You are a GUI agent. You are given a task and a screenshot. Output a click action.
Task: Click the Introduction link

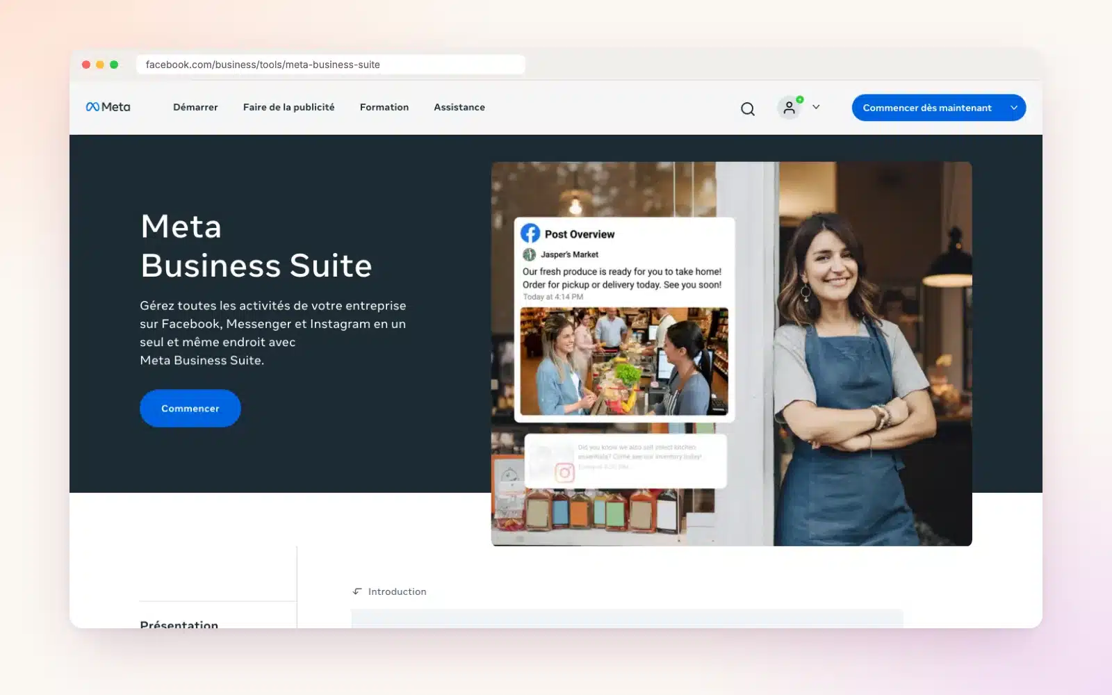pos(398,591)
